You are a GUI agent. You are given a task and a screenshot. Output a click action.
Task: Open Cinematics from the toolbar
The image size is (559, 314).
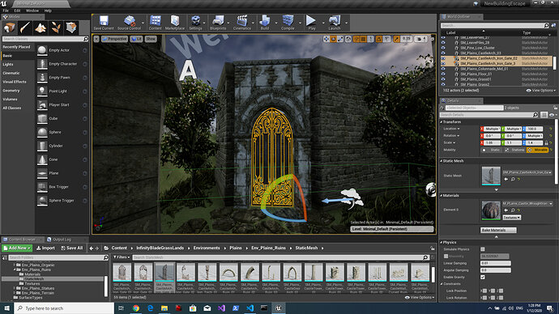[242, 23]
